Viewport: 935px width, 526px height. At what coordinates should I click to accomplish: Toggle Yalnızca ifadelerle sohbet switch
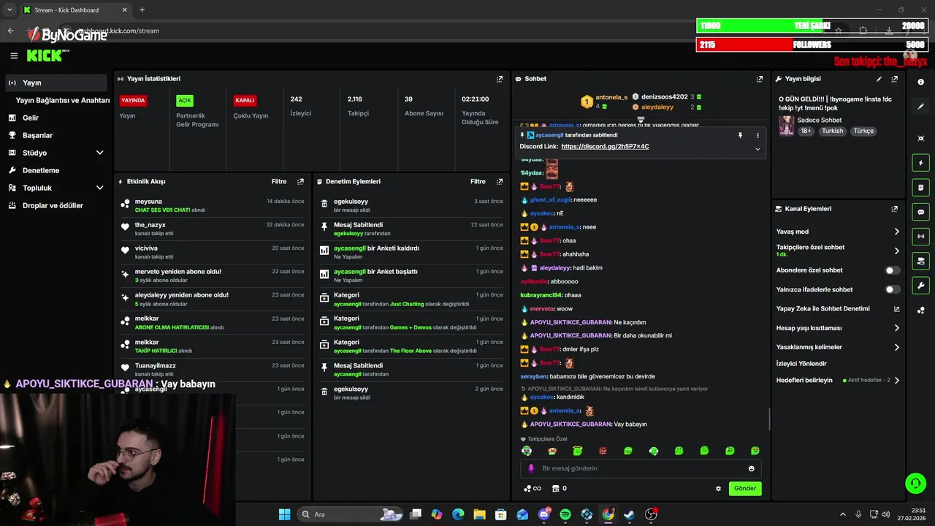point(893,289)
